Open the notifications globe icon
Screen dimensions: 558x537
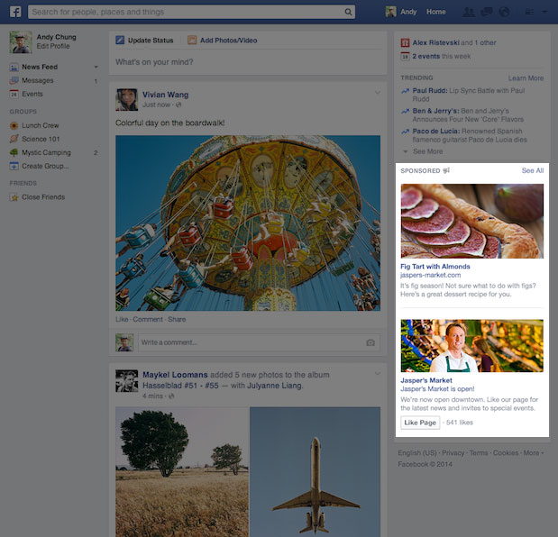click(504, 13)
